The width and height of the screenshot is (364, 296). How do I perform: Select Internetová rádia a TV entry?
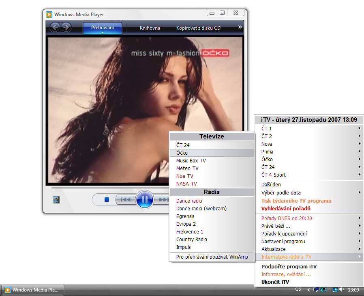coord(309,257)
